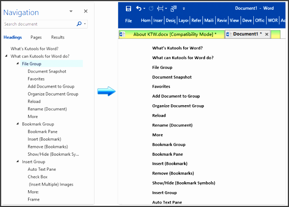Image resolution: width=289 pixels, height=207 pixels.
Task: Close the Document1 tab
Action: 267,34
